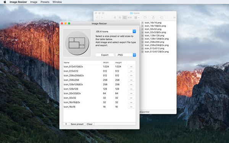Viewport: 229px width, 143px height.
Task: Click the 64 width value of icon_32x32@2x
Action: click(105, 93)
